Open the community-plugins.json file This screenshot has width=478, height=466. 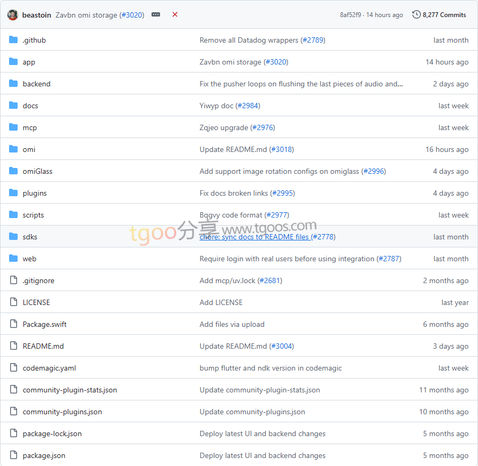(62, 412)
